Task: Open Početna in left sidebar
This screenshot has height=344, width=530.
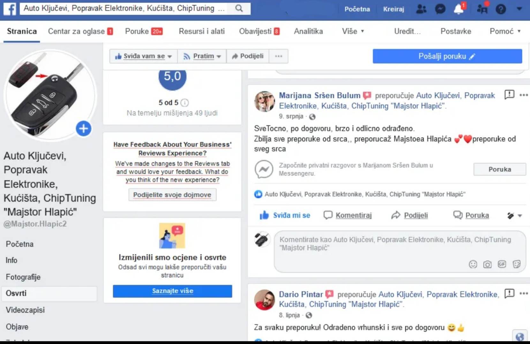Action: tap(19, 244)
